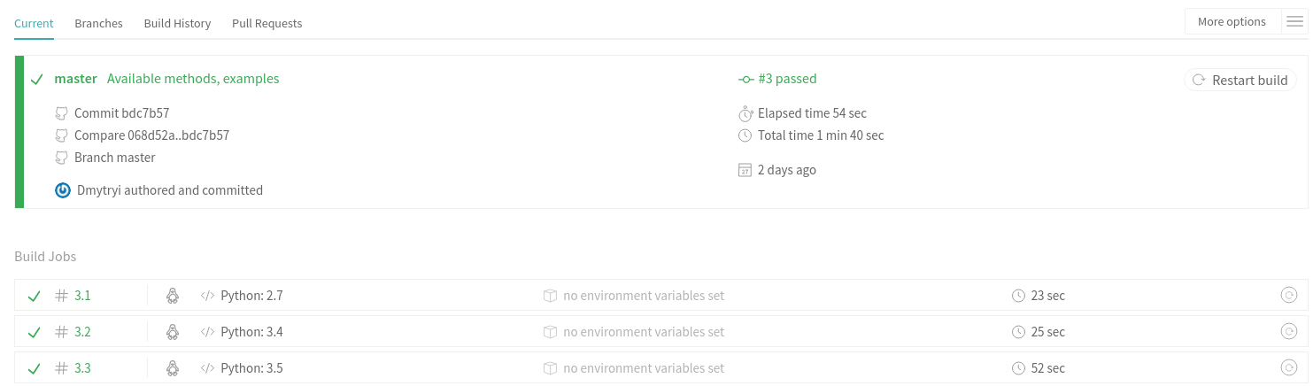1313x386 pixels.
Task: Click the hamburger menu icon beside More options
Action: [x=1294, y=22]
